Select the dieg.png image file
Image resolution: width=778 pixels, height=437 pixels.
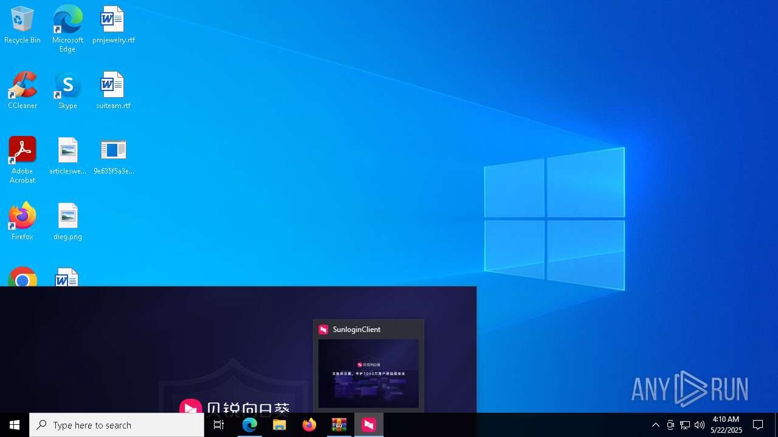pos(67,222)
